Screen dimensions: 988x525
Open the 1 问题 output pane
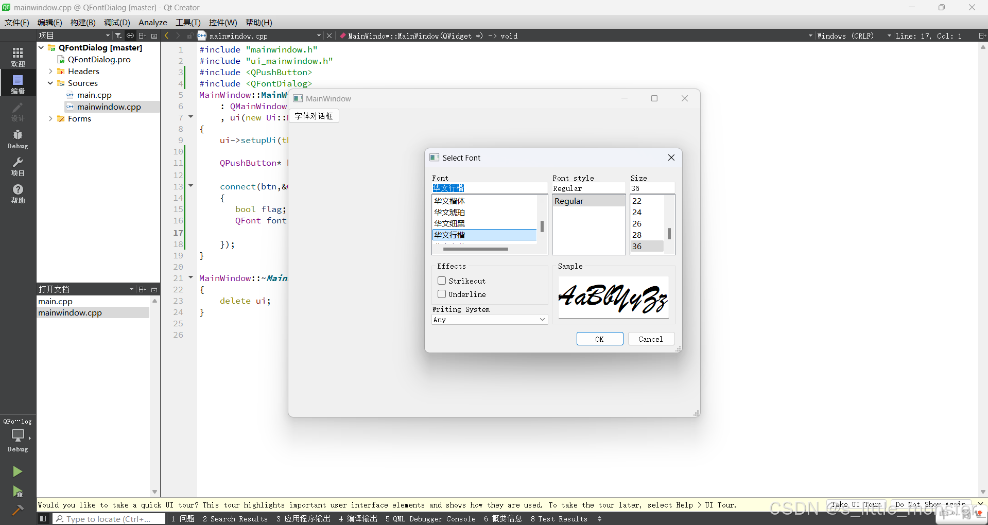(x=183, y=519)
